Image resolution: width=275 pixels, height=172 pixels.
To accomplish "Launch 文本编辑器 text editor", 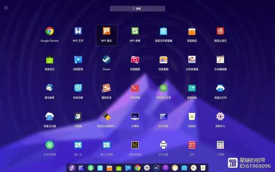I will coord(220,60).
